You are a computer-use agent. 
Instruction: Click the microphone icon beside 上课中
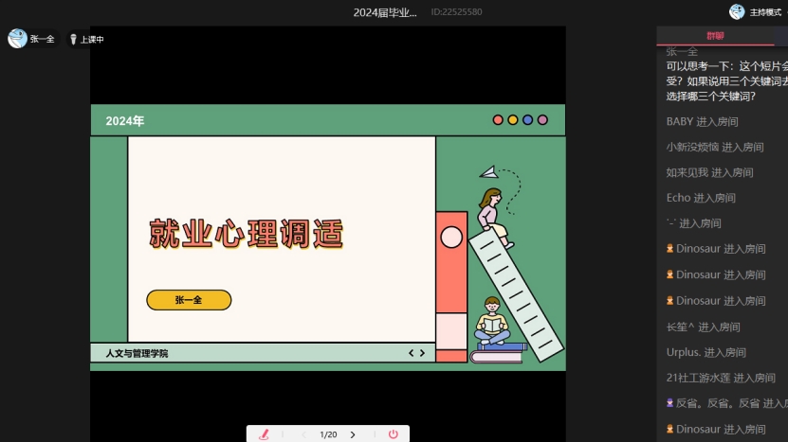(x=73, y=39)
